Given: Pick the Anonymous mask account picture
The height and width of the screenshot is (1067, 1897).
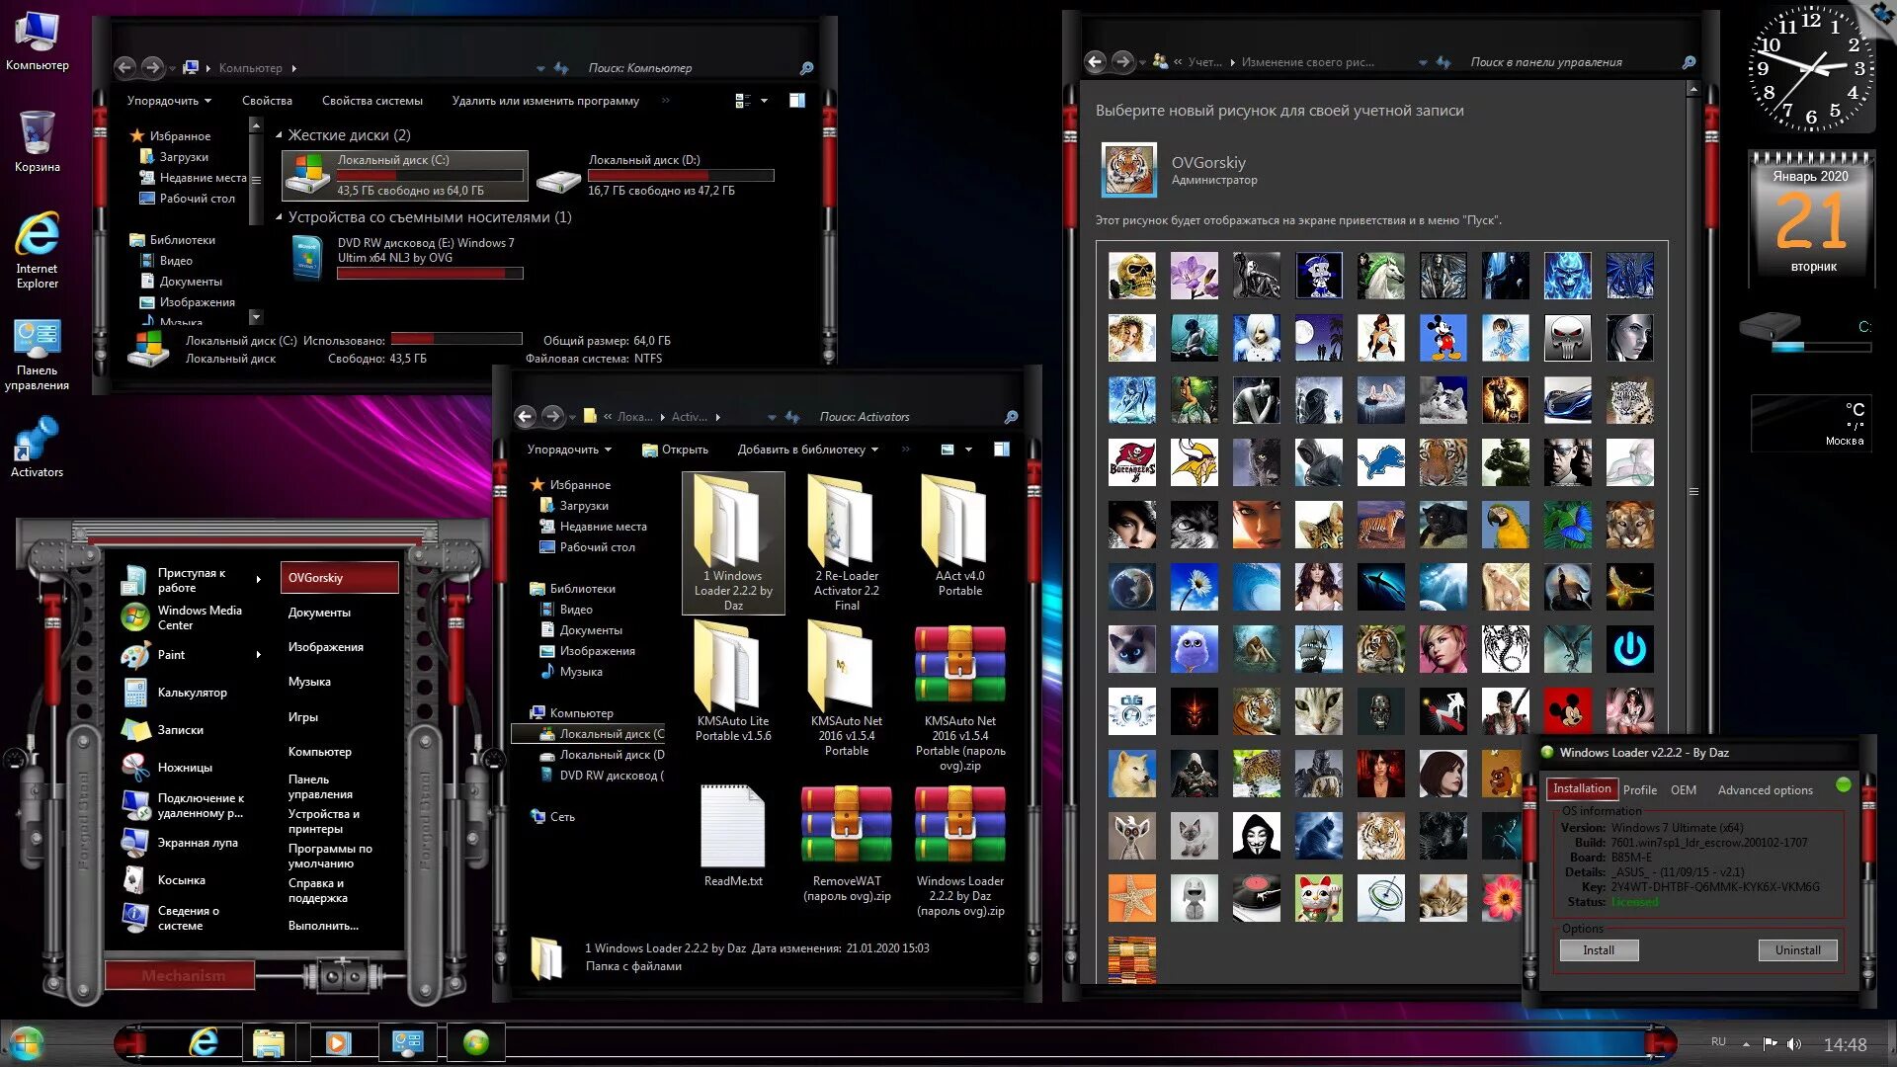Looking at the screenshot, I should coord(1256,836).
